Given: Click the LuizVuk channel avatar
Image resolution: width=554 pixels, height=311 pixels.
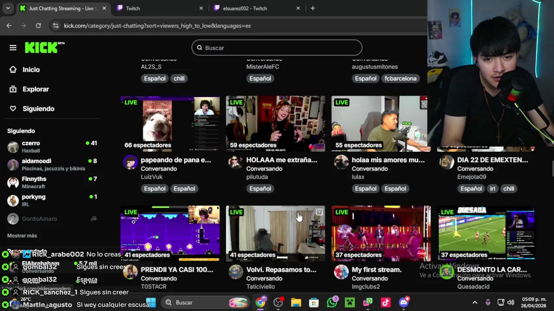Looking at the screenshot, I should [130, 162].
